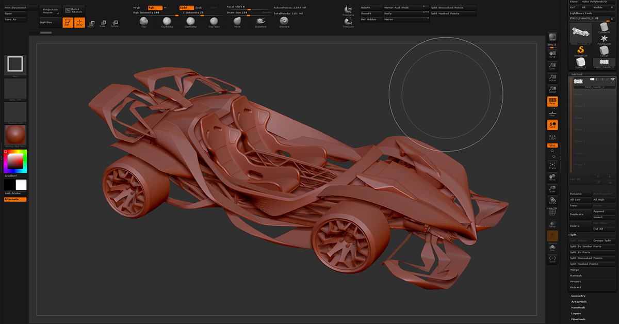This screenshot has width=619, height=324.
Task: Open the MatCap Red Wax material selector
Action: (x=15, y=136)
